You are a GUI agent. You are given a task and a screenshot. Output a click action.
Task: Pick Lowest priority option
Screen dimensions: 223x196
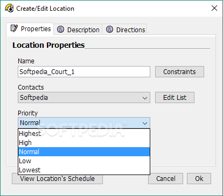click(x=84, y=170)
